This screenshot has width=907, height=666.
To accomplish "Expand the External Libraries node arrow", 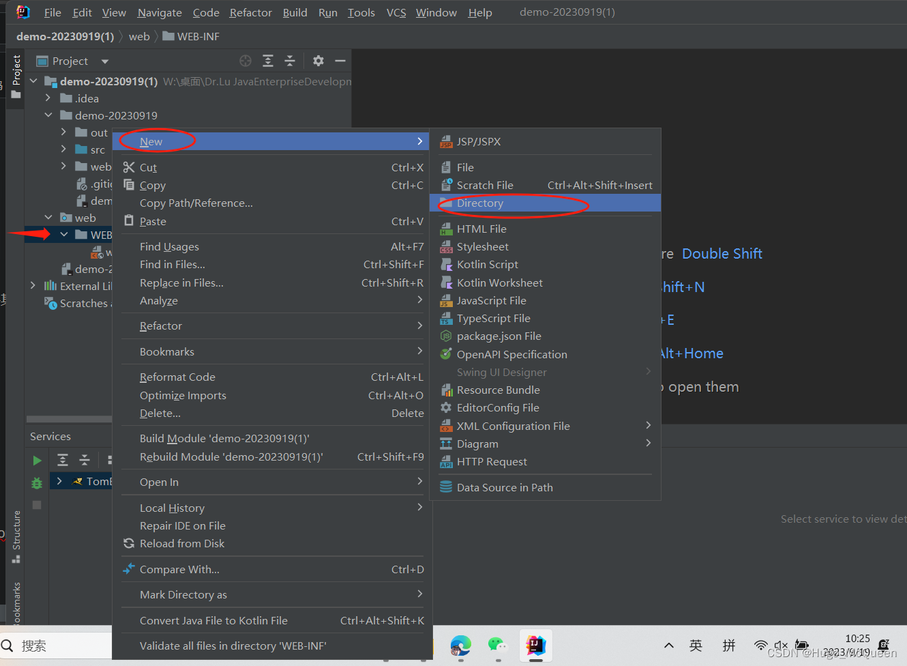I will point(33,285).
